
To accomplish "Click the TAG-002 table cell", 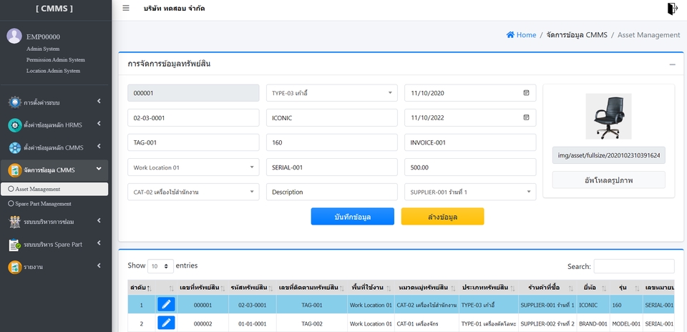I will 312,323.
